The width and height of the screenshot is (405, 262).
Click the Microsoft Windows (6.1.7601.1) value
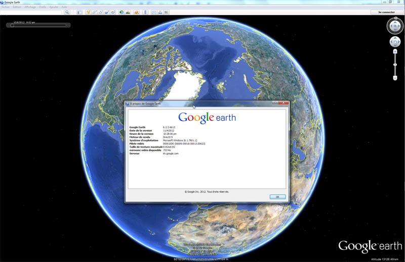coord(180,140)
